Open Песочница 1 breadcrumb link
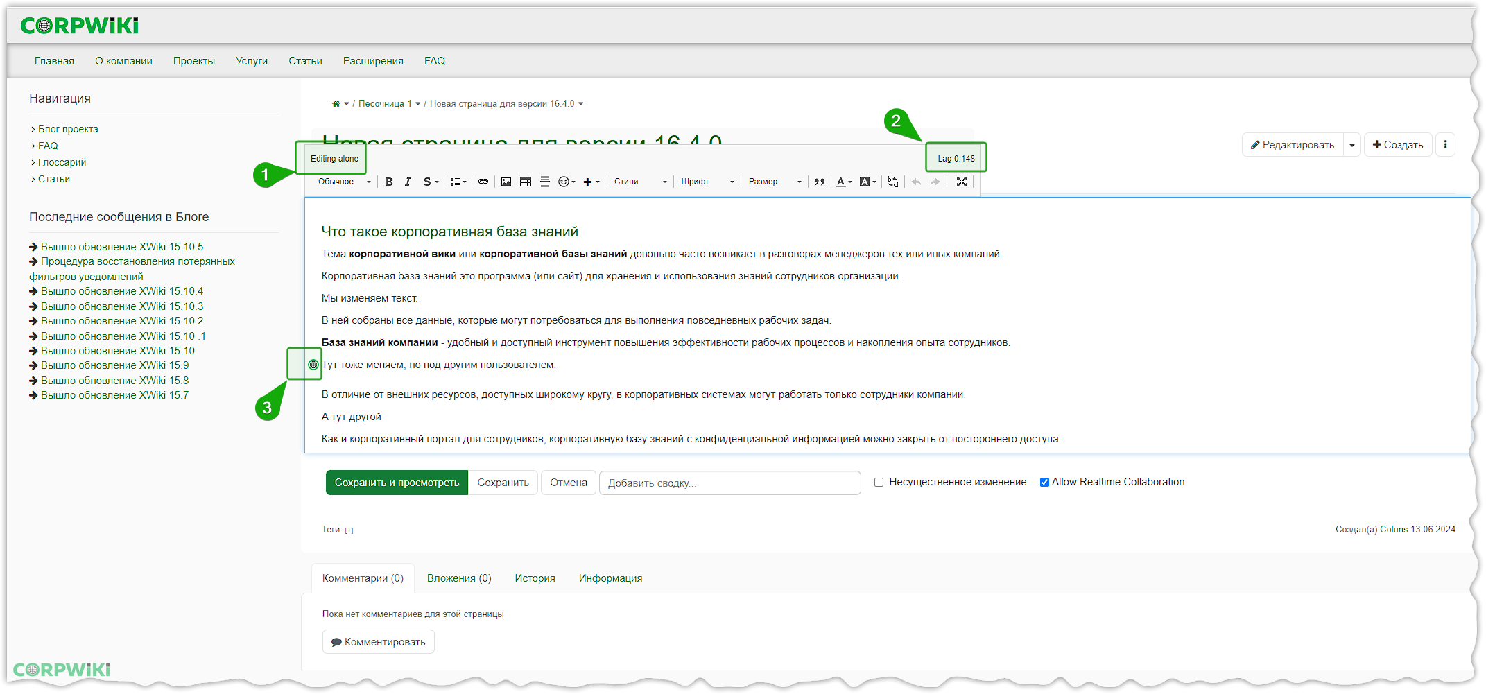 pyautogui.click(x=385, y=104)
